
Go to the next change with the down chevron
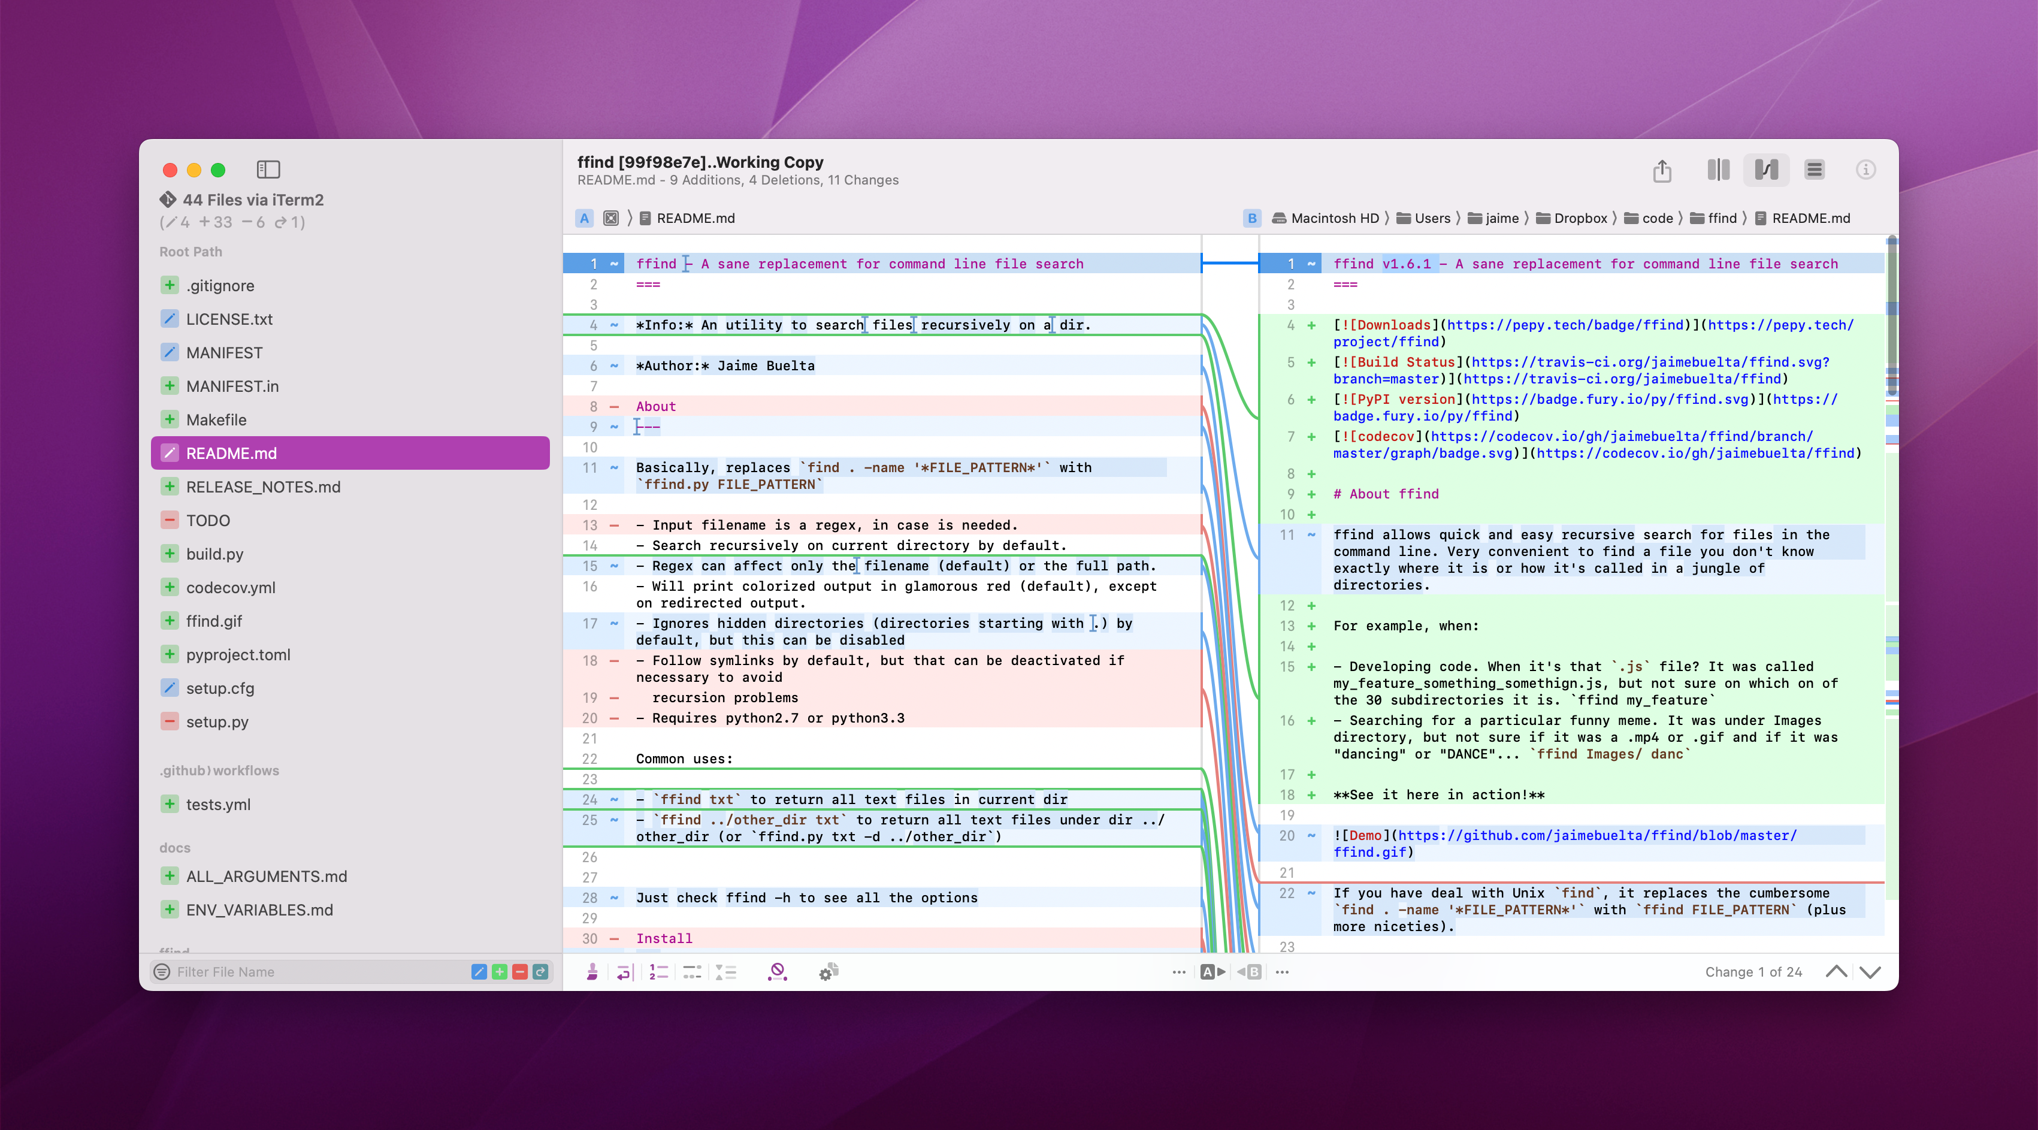1870,972
